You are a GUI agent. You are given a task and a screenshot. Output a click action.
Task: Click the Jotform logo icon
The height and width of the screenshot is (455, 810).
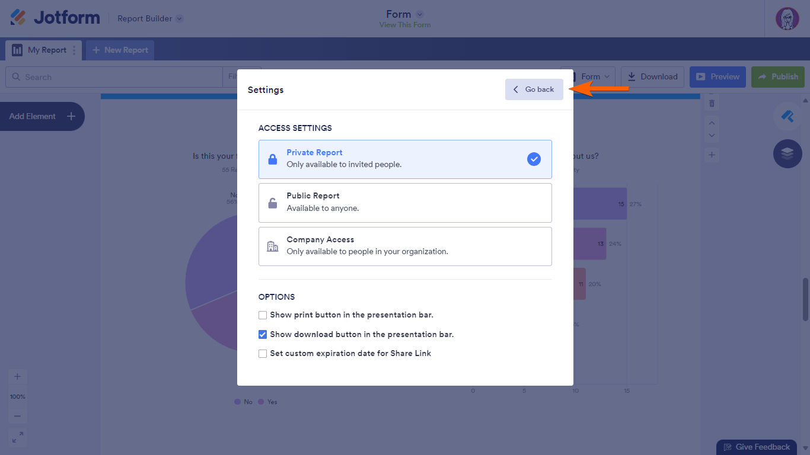(18, 18)
